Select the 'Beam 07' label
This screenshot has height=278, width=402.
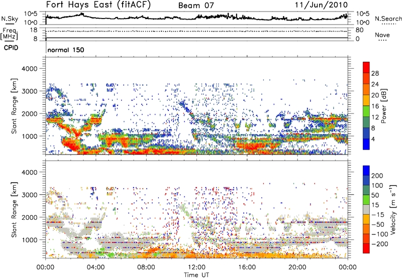click(196, 6)
